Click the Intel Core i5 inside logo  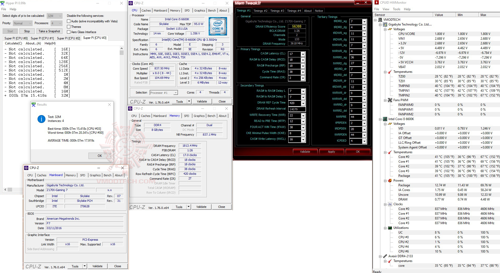[x=218, y=26]
